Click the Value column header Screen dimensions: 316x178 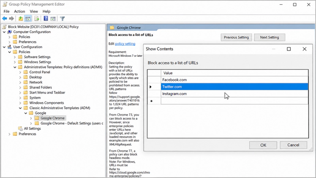point(235,73)
